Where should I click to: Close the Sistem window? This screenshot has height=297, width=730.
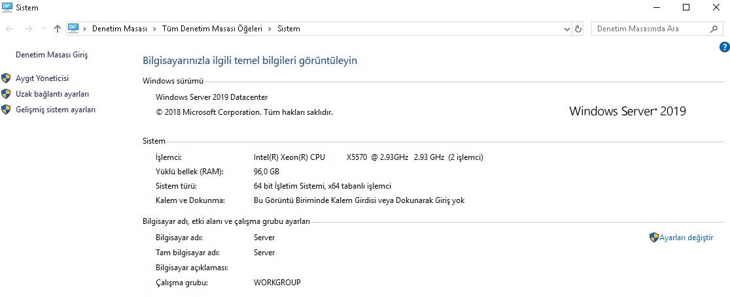716,7
